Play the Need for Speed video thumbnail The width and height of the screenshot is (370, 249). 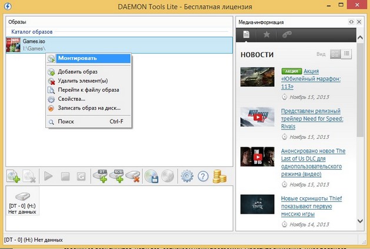(x=258, y=117)
